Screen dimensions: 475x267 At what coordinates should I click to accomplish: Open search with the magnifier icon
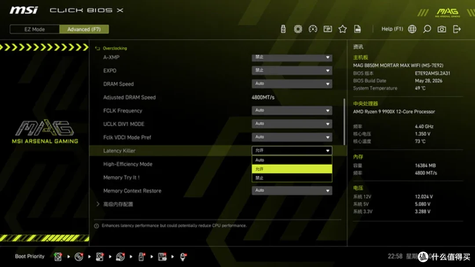click(x=427, y=29)
